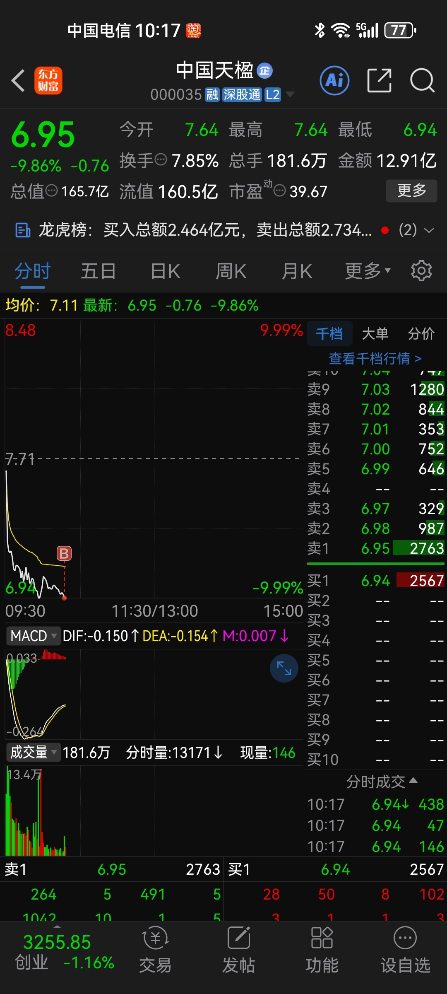
Task: Tap the 企 badge beside 中国天楹
Action: (264, 71)
